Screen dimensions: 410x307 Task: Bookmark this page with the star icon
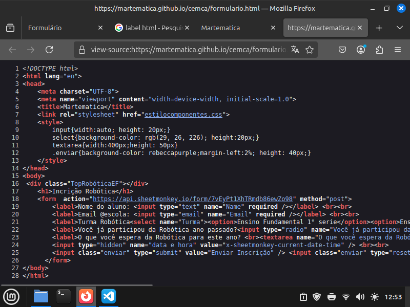click(310, 50)
